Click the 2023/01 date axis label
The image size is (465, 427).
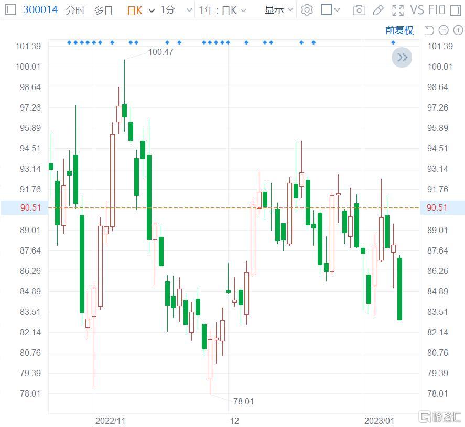(x=379, y=421)
